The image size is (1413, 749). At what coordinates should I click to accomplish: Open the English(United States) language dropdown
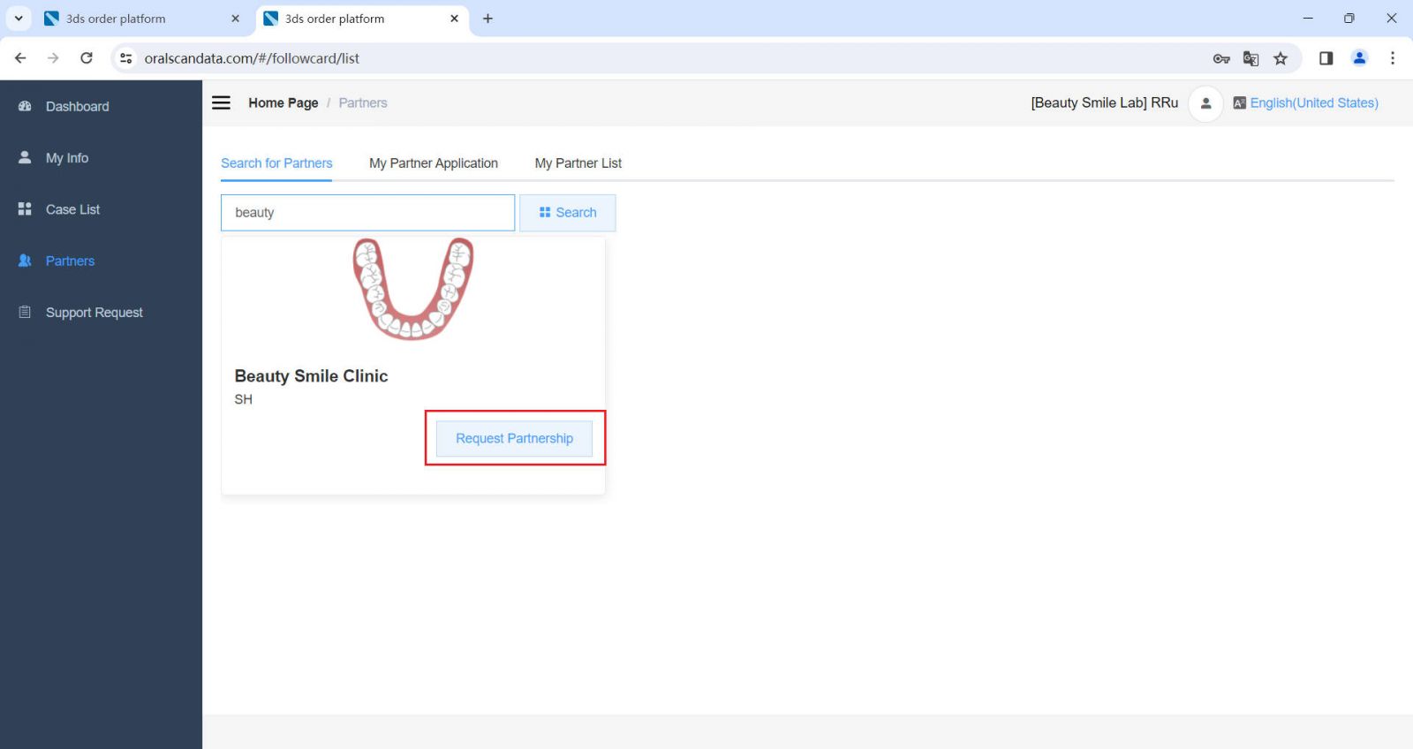pyautogui.click(x=1314, y=102)
